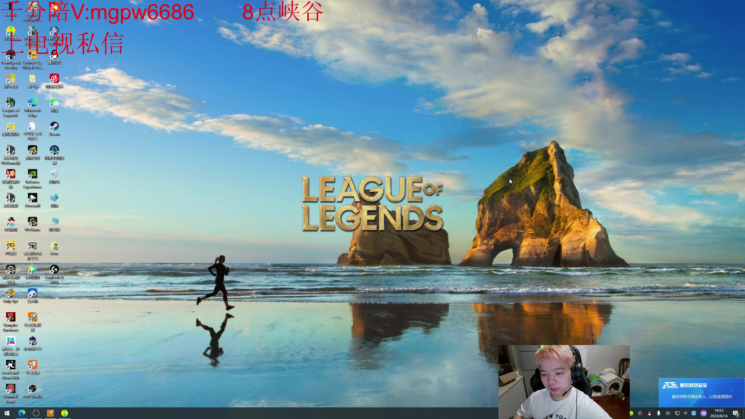Open League of Legends desktop icon
This screenshot has width=745, height=419.
tap(11, 103)
